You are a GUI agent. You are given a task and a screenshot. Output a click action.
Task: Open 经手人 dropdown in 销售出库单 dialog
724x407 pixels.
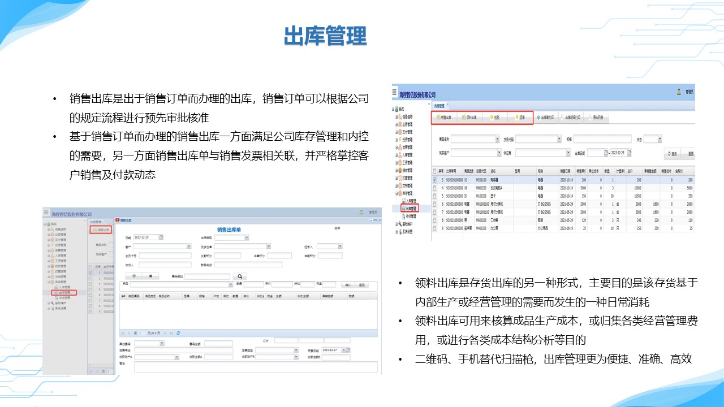[340, 246]
